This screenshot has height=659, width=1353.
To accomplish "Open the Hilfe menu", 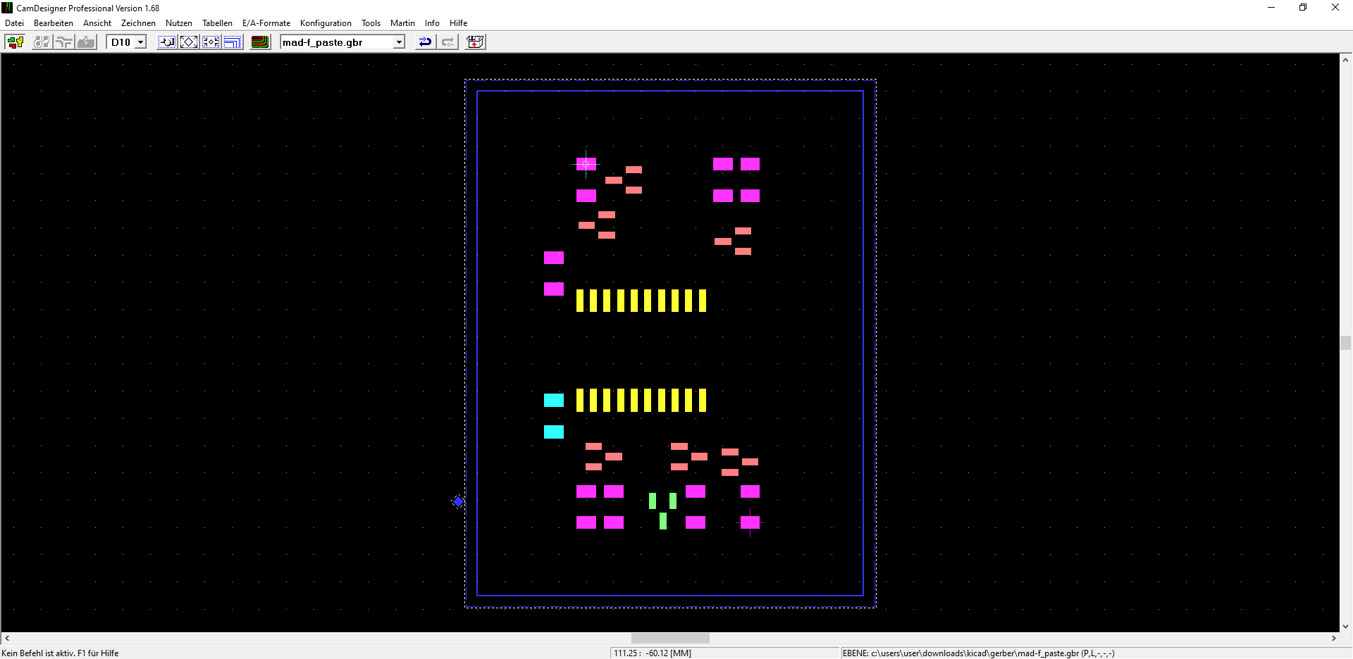I will click(x=458, y=23).
